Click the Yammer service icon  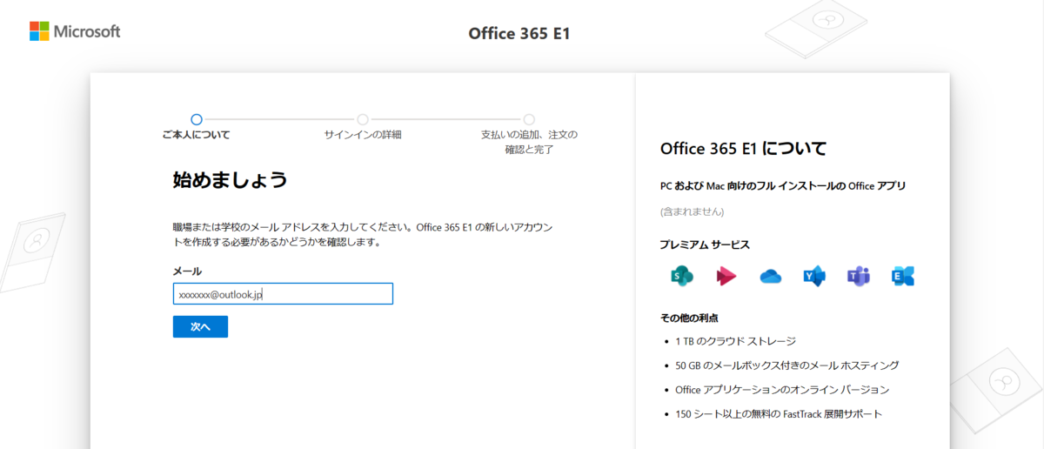tap(814, 277)
